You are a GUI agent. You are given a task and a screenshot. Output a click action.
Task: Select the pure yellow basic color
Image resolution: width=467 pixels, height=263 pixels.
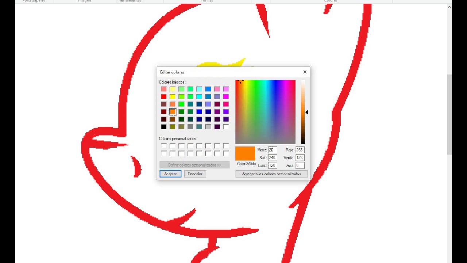pos(173,96)
